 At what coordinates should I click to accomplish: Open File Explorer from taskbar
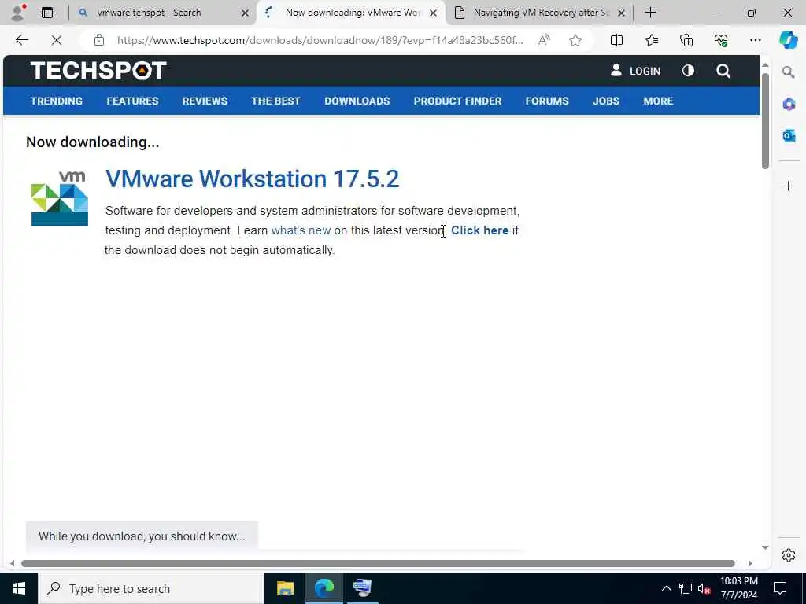285,588
